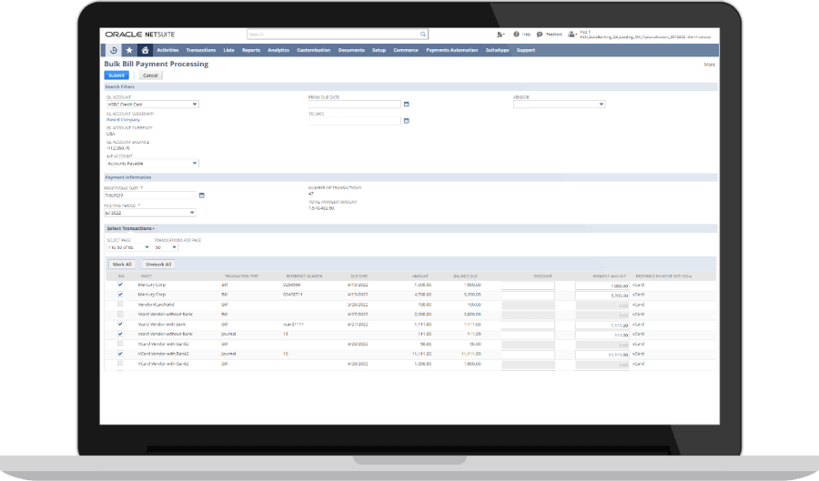
Task: Click reference number vcard1111
Action: coord(293,324)
